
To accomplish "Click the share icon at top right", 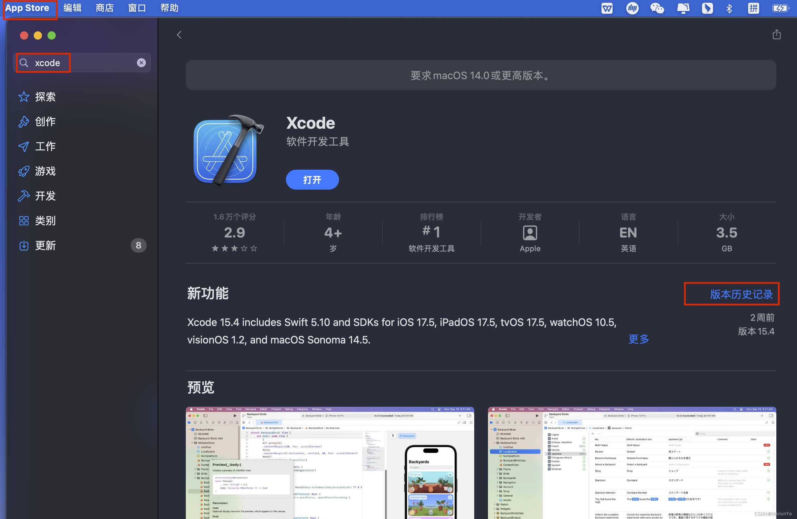I will pos(776,34).
